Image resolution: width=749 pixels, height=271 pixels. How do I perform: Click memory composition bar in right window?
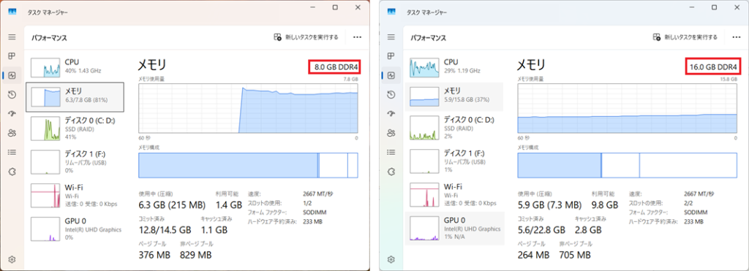coord(627,165)
